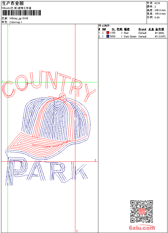Screen dimensions: 168x233
Task: Click the red button circle on the cap's top
Action: click(62, 96)
